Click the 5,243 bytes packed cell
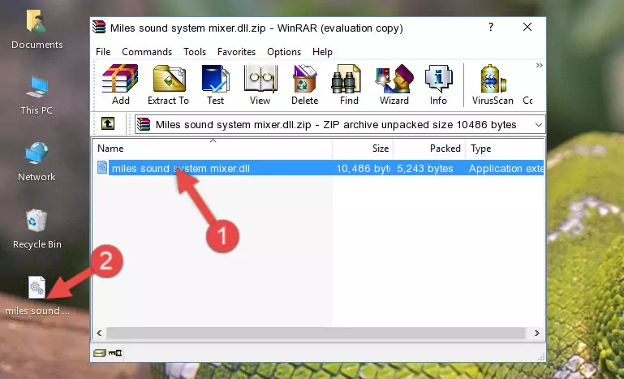 coord(425,169)
